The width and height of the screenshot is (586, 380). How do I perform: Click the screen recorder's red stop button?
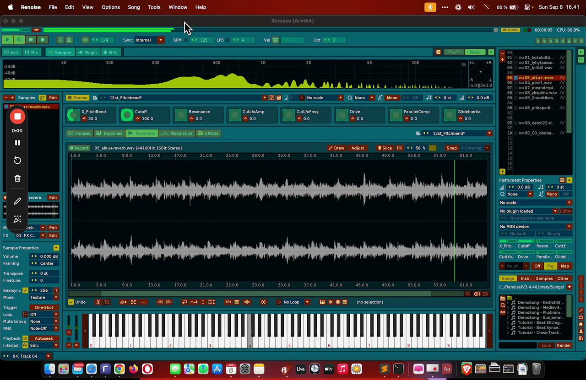(x=17, y=116)
